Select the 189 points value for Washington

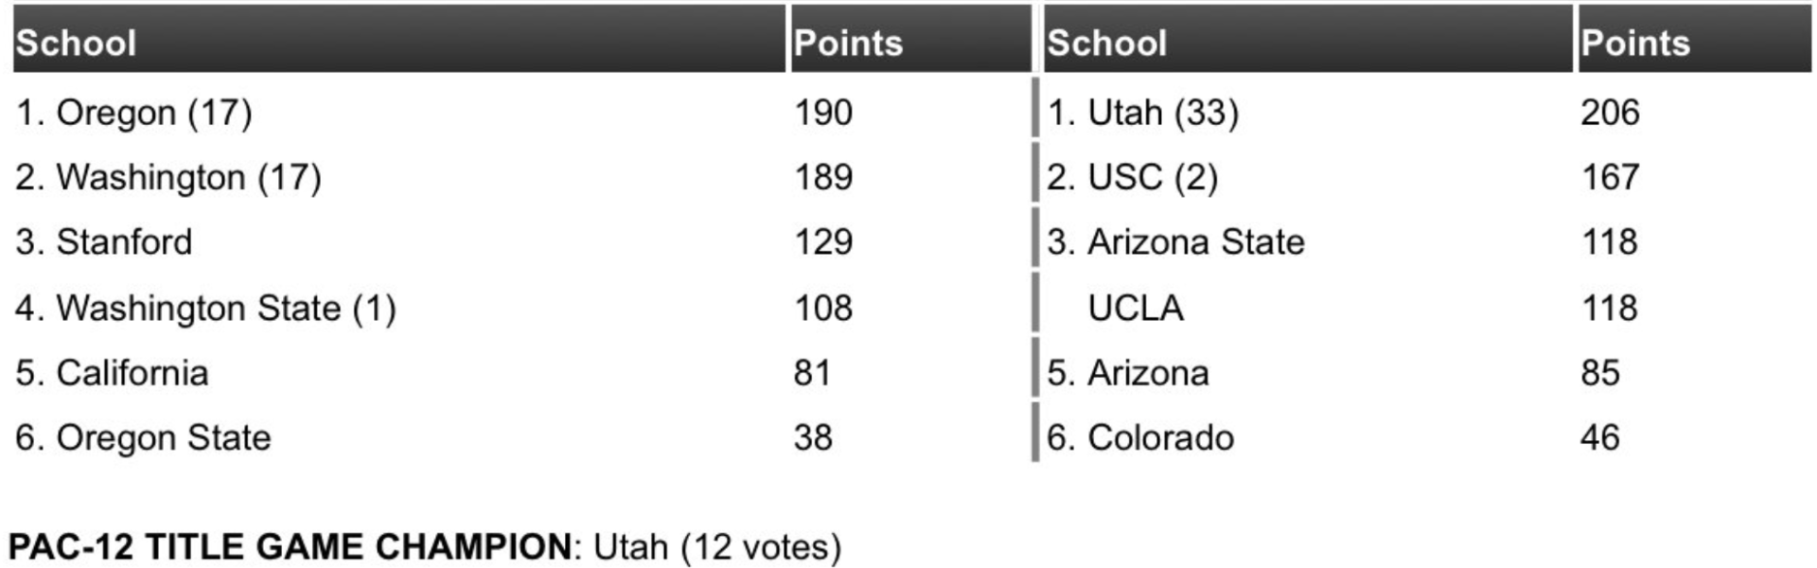click(823, 177)
